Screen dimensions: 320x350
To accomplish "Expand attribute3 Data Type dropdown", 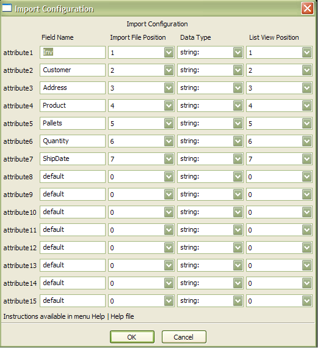I will coord(238,87).
